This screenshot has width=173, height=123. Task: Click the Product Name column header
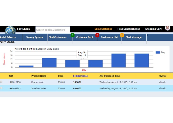(39, 76)
